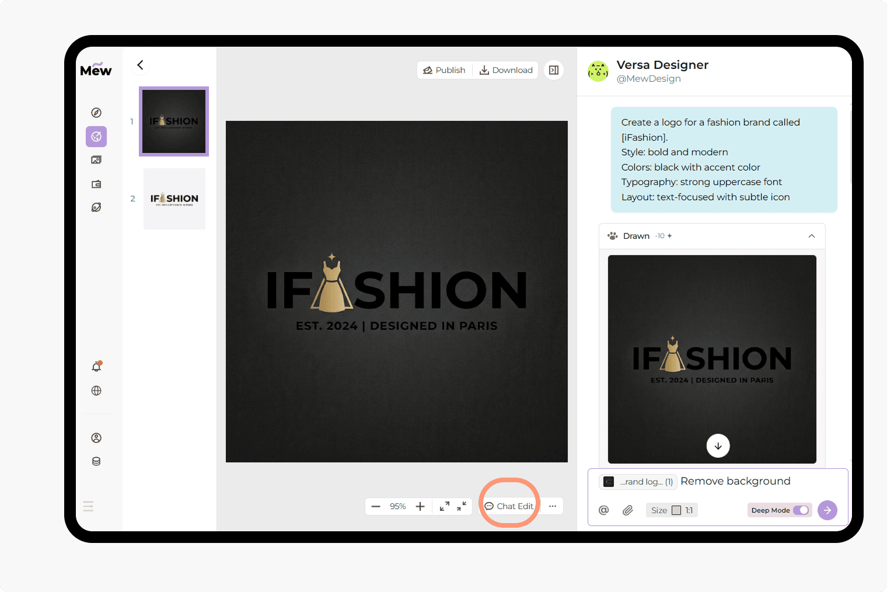Viewport: 887px width, 592px height.
Task: Open the three-dots more options menu
Action: coord(552,506)
